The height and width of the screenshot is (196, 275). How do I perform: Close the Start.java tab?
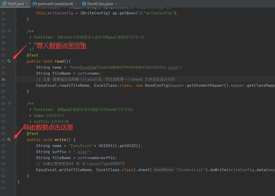click(x=27, y=4)
